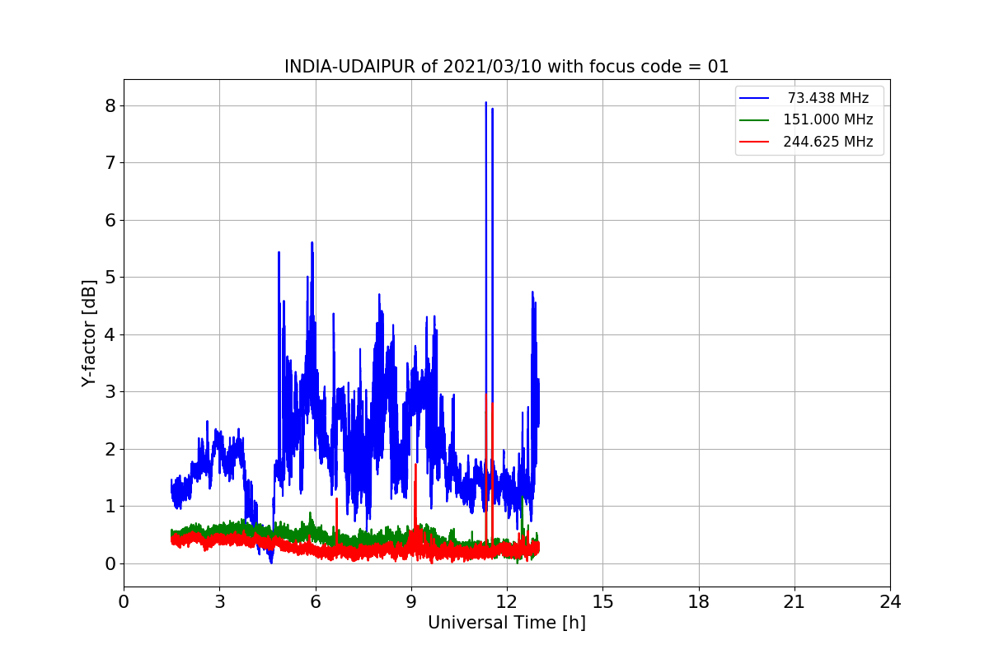Click the x-axis tick label '0'
The height and width of the screenshot is (659, 989).
[124, 601]
